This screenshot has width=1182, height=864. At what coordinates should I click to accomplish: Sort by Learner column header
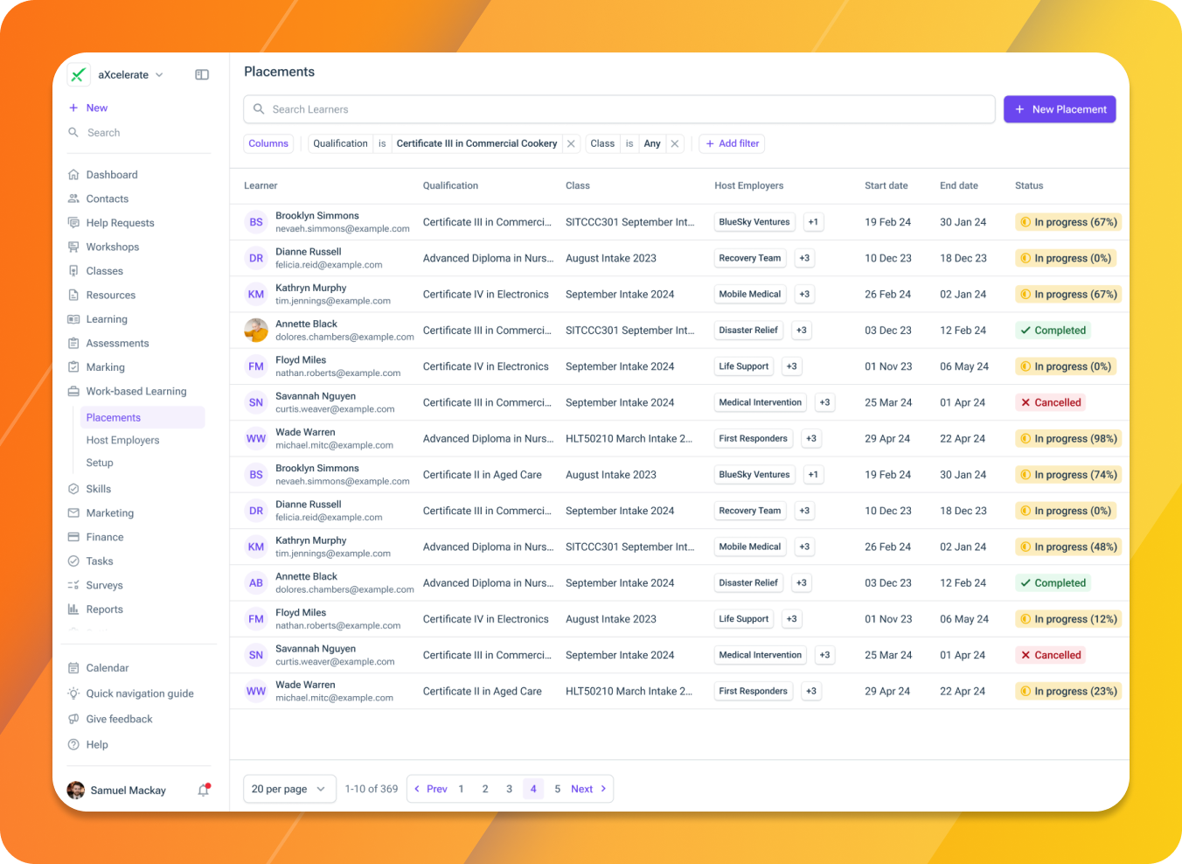pyautogui.click(x=261, y=185)
